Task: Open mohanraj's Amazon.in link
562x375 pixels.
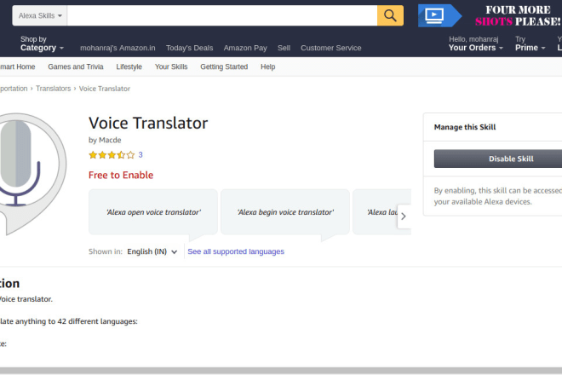Action: [118, 48]
